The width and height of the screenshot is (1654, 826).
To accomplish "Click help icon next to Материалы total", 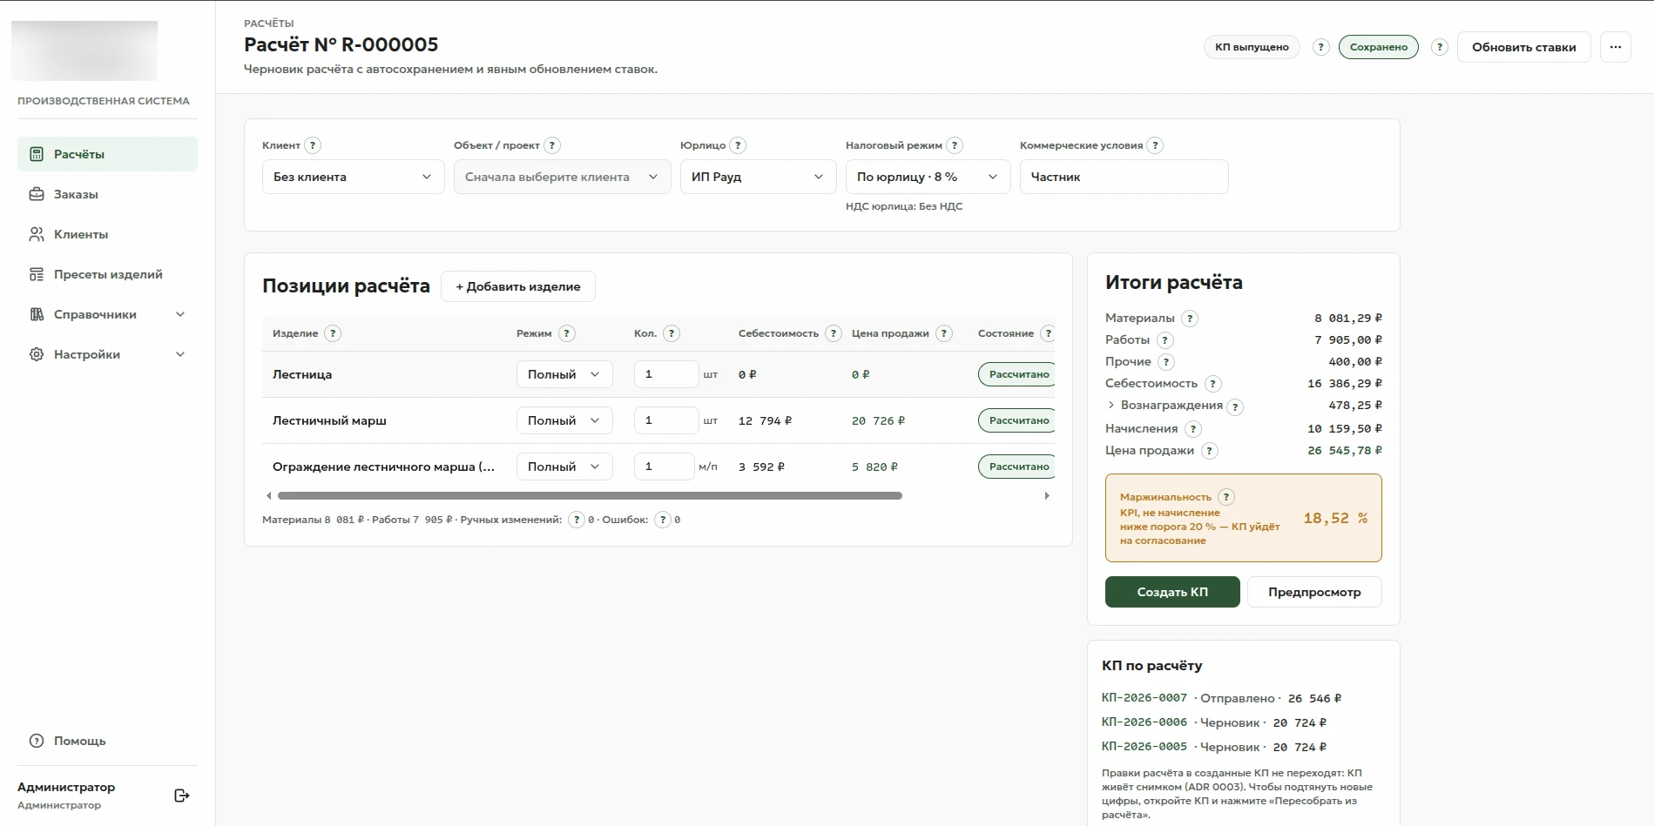I will click(x=1190, y=319).
